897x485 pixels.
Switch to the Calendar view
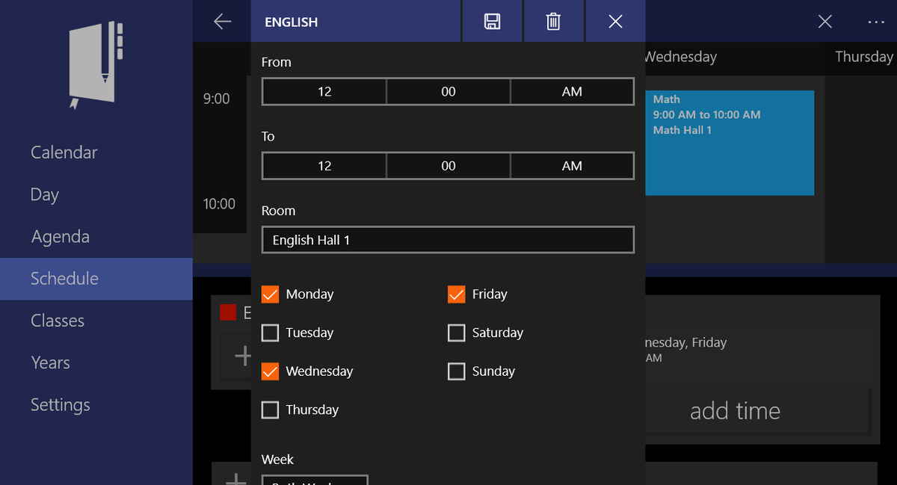[x=64, y=152]
